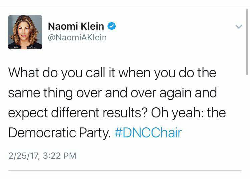Viewport: 250px width, 179px height.
Task: Click the 2/25/17, 3:22 PM timestamp
Action: [42, 156]
